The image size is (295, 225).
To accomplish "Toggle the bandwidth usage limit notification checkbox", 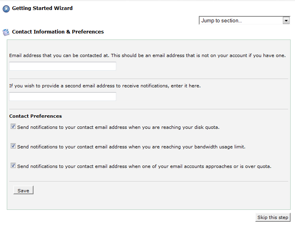I will 13,146.
